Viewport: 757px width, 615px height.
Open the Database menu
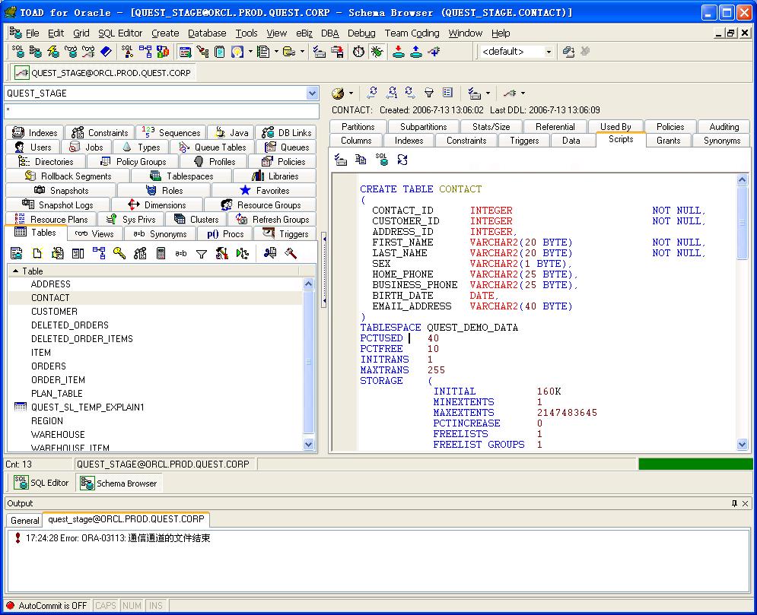(207, 33)
